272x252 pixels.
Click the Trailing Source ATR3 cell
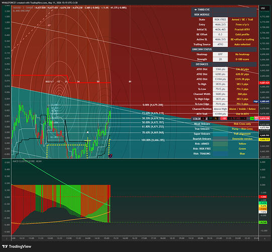point(220,44)
